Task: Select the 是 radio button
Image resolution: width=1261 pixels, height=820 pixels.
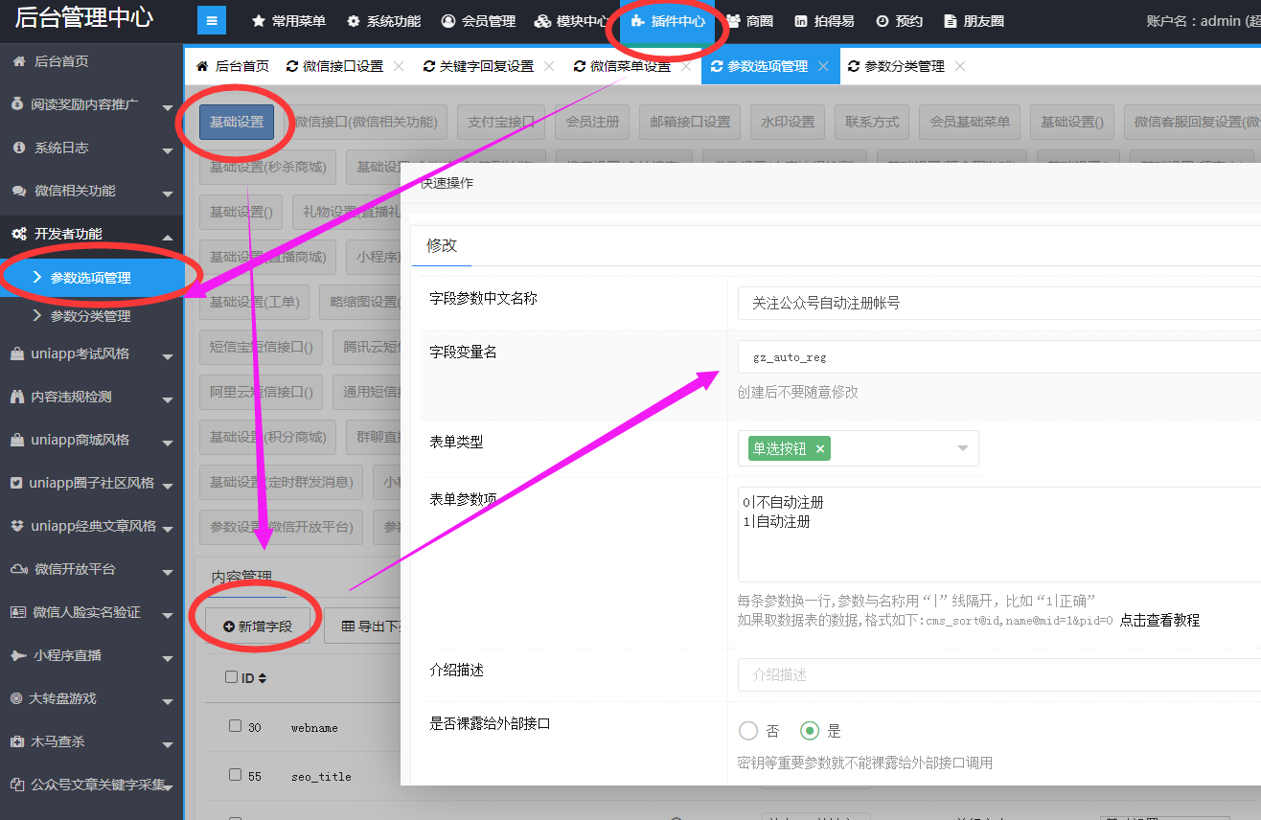Action: click(810, 731)
